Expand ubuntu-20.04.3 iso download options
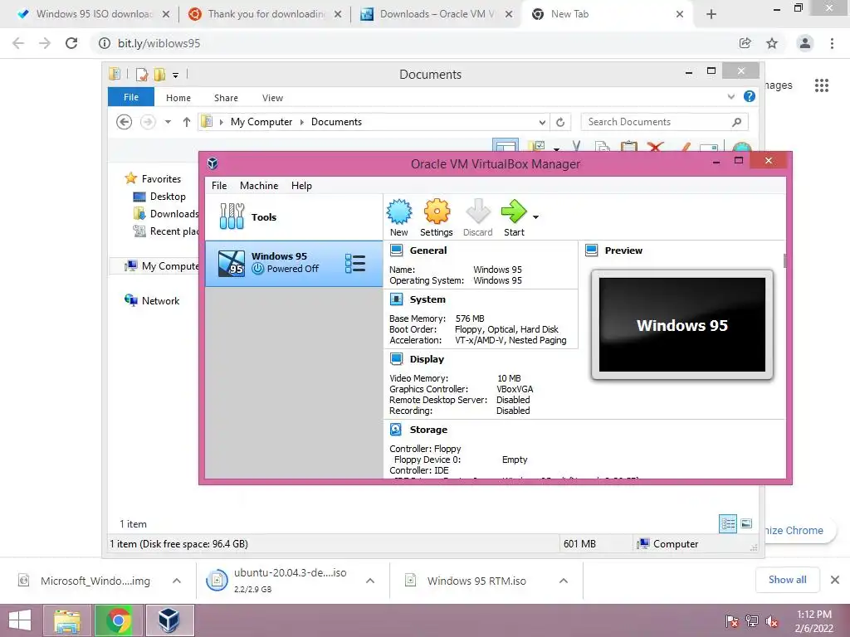Viewport: 850px width, 637px height. (x=370, y=581)
